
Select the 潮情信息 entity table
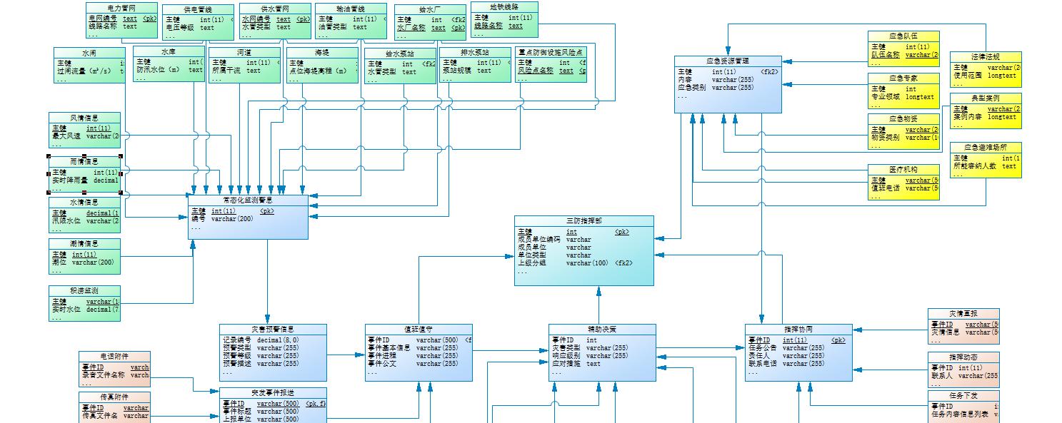(84, 256)
